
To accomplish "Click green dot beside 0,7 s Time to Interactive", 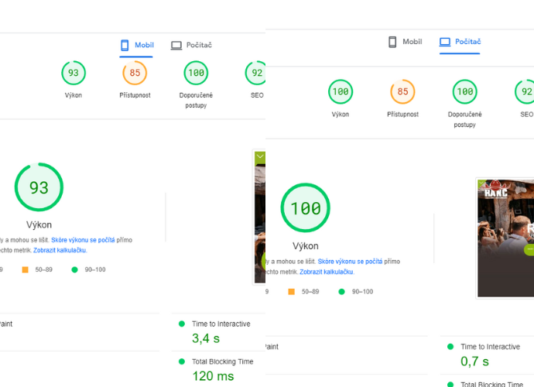I will tap(450, 347).
